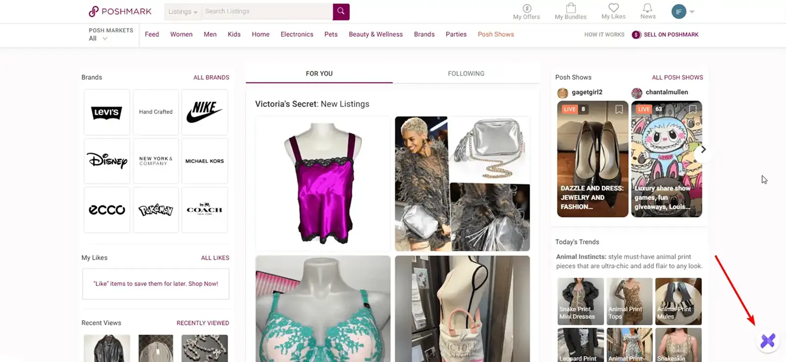The image size is (786, 362).
Task: Open the Pokemon brand tile
Action: [x=156, y=209]
